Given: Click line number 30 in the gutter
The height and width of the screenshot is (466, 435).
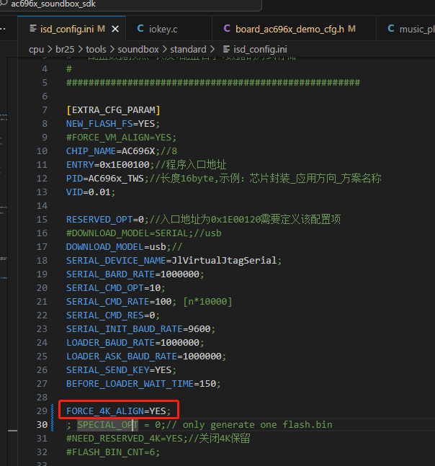Looking at the screenshot, I should tap(42, 424).
